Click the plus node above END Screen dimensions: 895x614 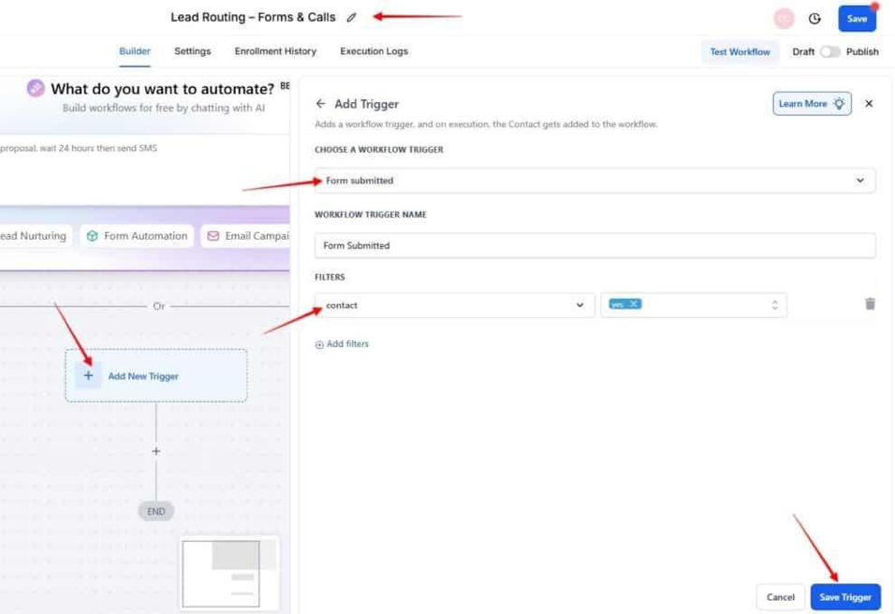tap(156, 451)
